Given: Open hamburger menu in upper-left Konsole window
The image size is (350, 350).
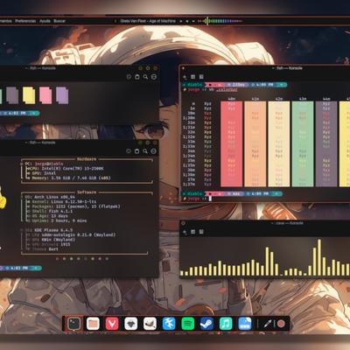Looking at the screenshot, I should coord(154,77).
